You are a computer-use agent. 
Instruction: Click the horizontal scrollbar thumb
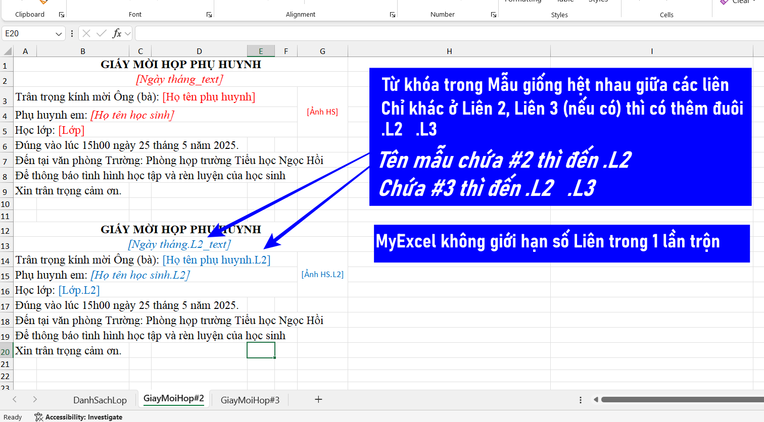(677, 399)
